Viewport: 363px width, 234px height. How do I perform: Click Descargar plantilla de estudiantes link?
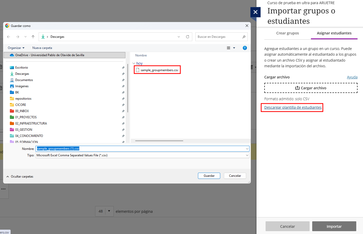(293, 107)
